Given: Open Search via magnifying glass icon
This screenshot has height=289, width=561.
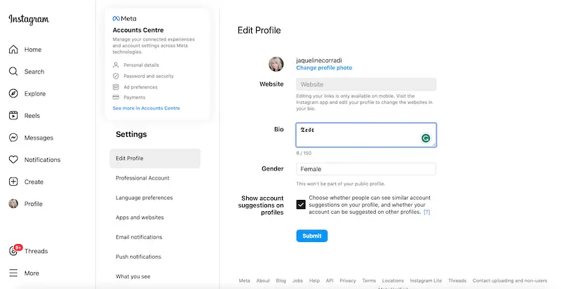Looking at the screenshot, I should [13, 72].
